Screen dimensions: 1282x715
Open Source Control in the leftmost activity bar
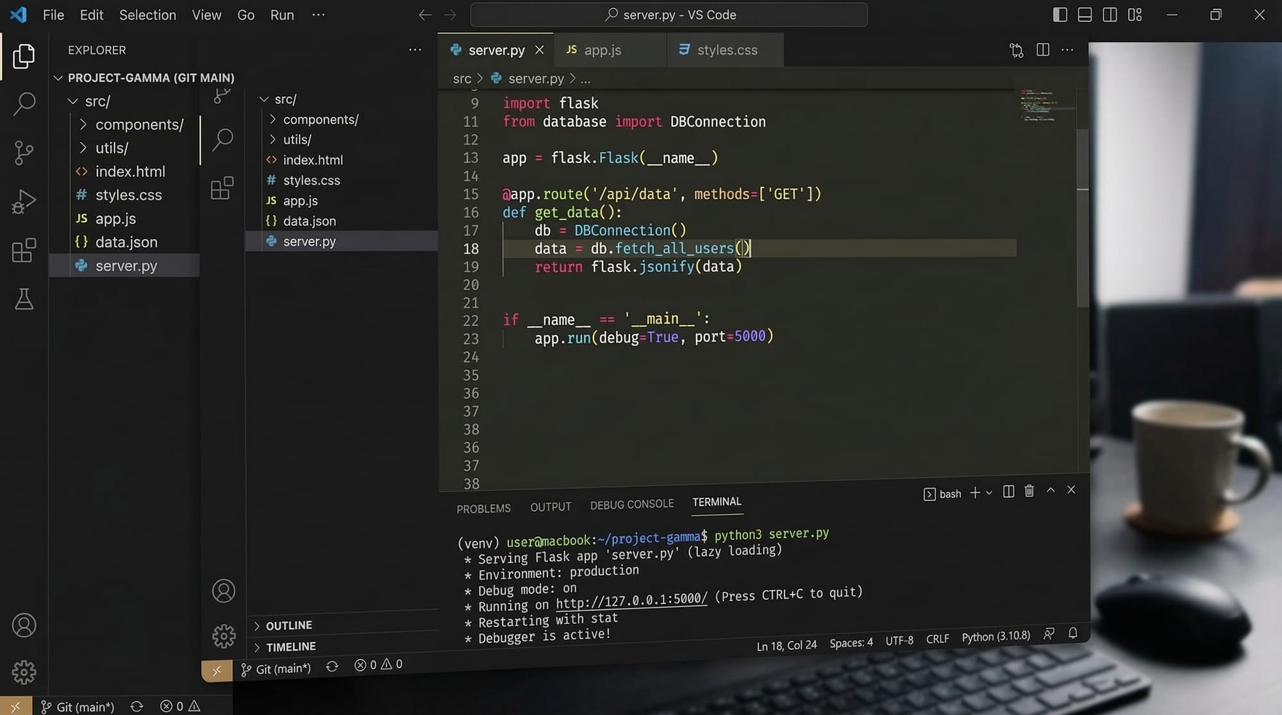(24, 152)
